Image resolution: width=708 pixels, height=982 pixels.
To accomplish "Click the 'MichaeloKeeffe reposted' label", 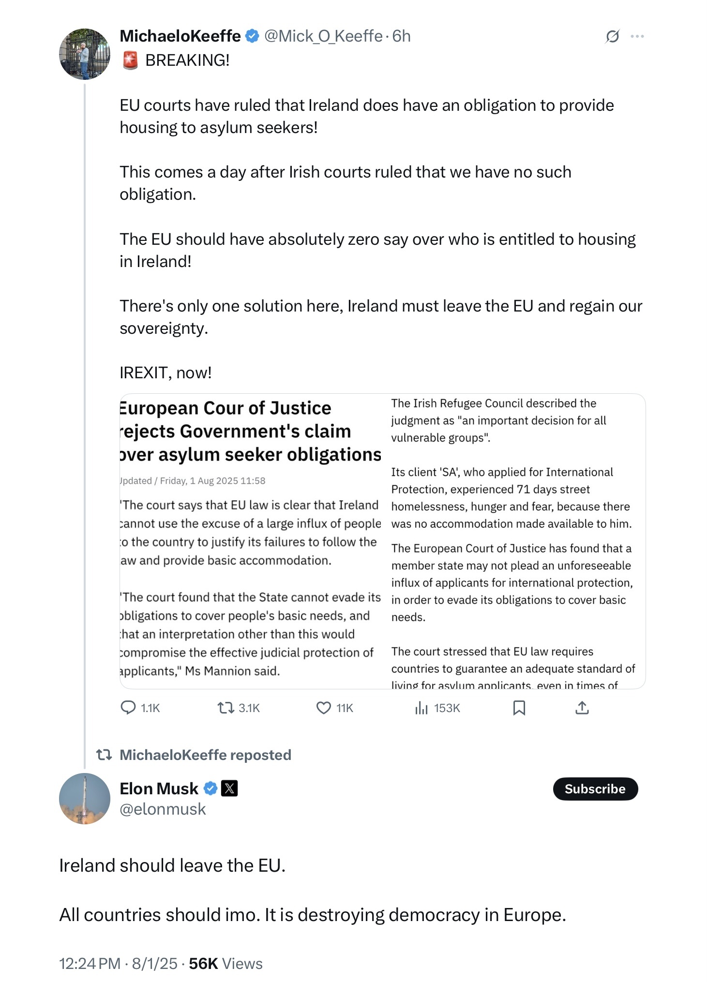I will (205, 755).
